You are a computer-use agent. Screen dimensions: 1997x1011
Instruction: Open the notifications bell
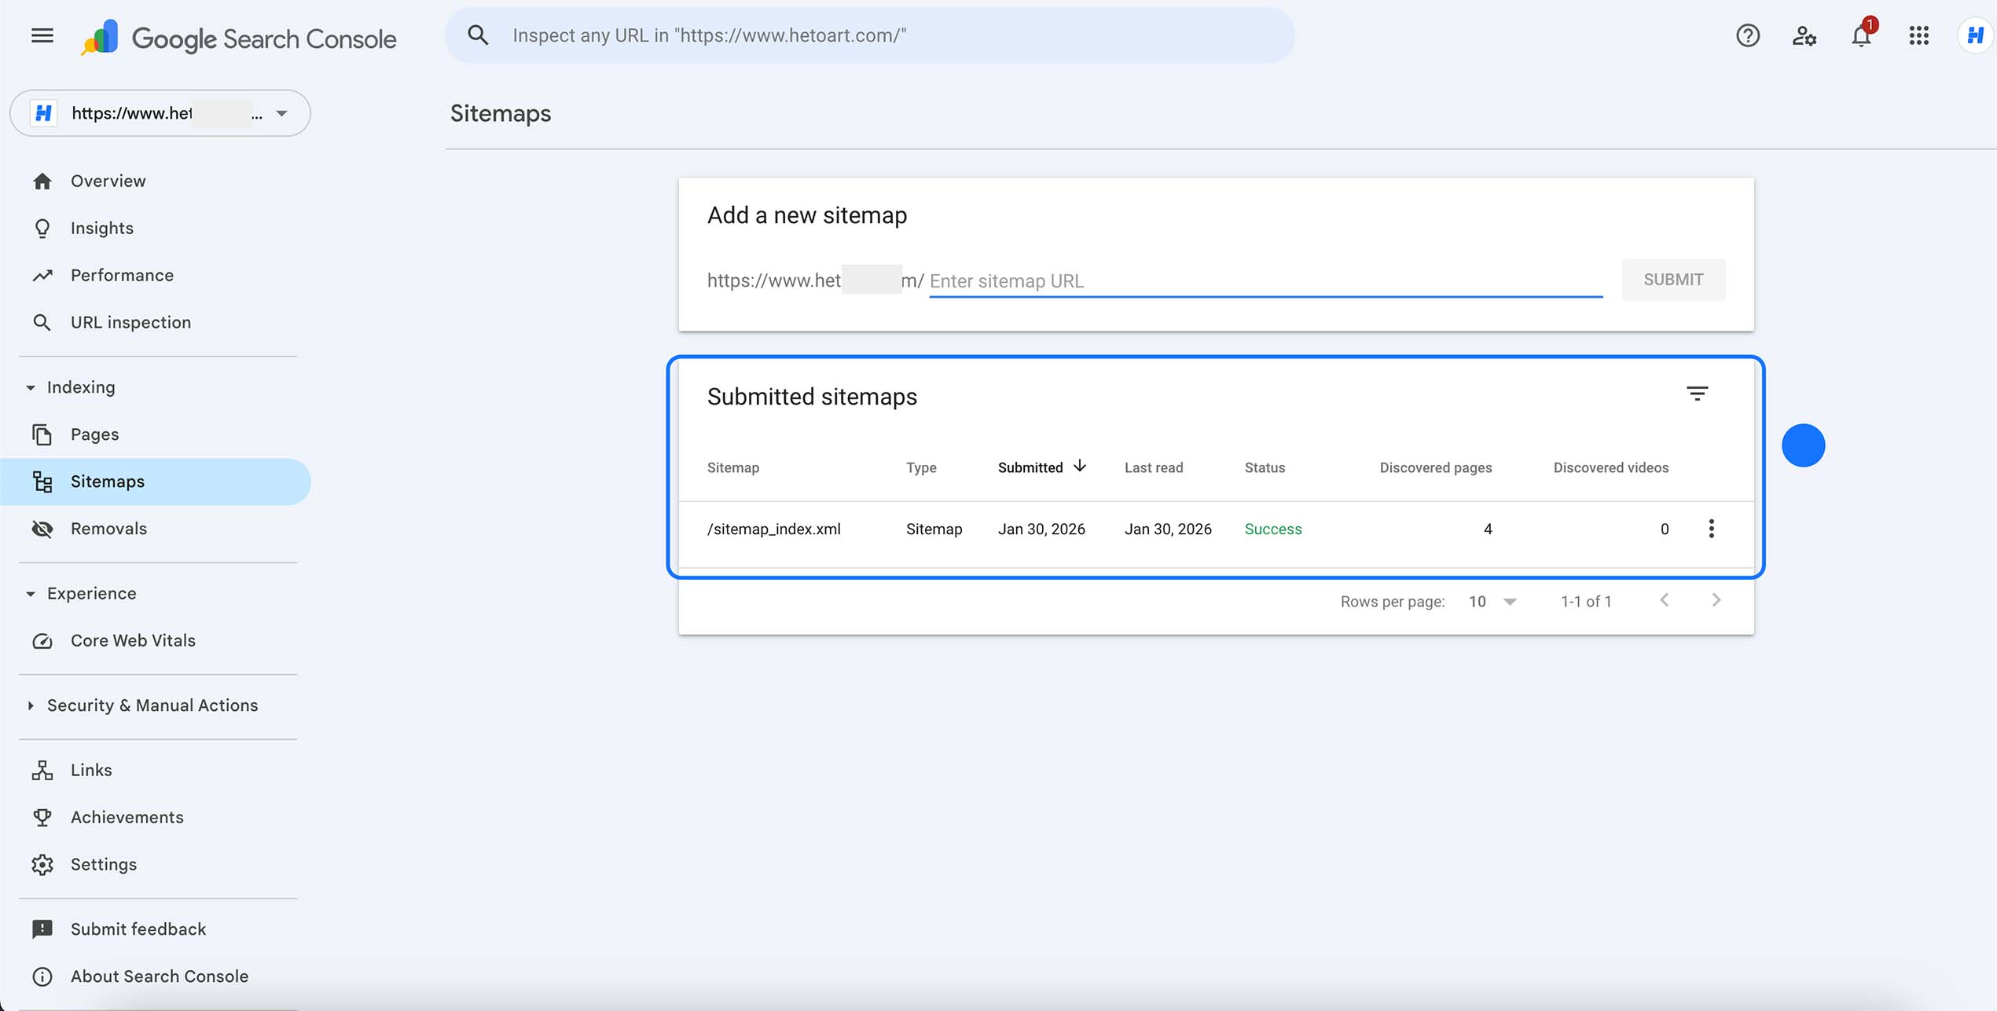[x=1860, y=35]
